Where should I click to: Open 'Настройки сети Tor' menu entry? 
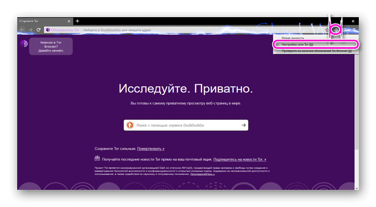(x=316, y=45)
